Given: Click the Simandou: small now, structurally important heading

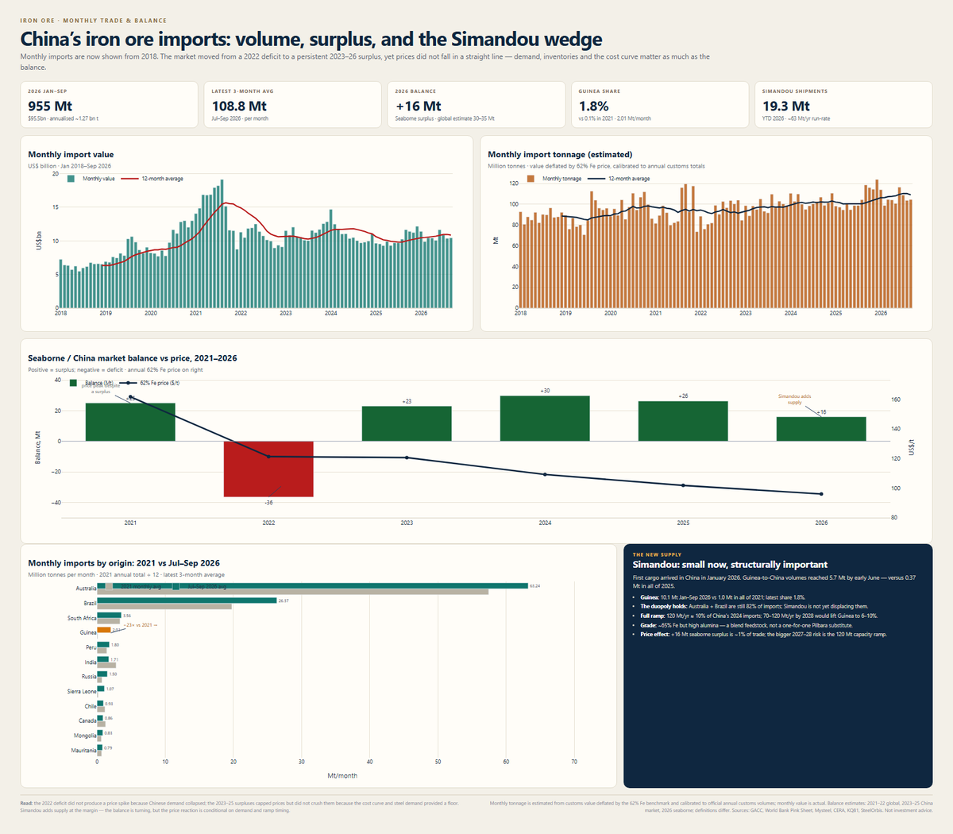Looking at the screenshot, I should (730, 565).
